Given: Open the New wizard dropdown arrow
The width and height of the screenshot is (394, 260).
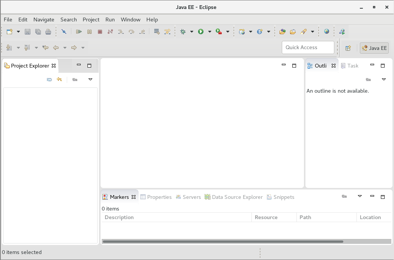Looking at the screenshot, I should coord(18,32).
